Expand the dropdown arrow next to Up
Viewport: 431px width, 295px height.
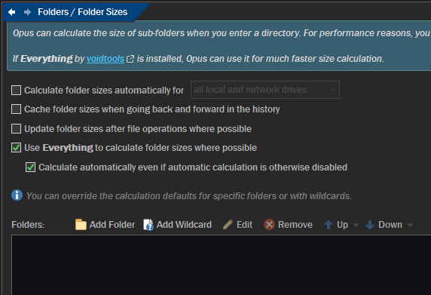click(356, 225)
